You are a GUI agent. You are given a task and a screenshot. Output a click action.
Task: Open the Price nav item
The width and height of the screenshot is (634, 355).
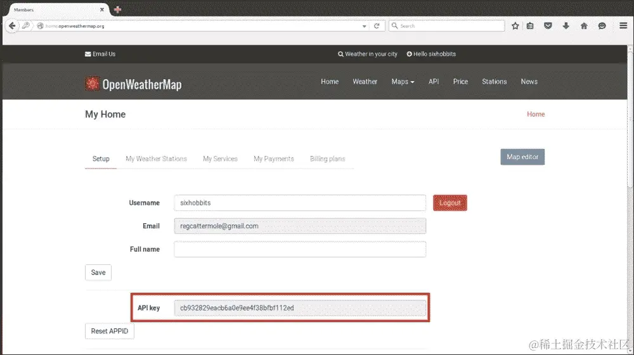point(460,82)
